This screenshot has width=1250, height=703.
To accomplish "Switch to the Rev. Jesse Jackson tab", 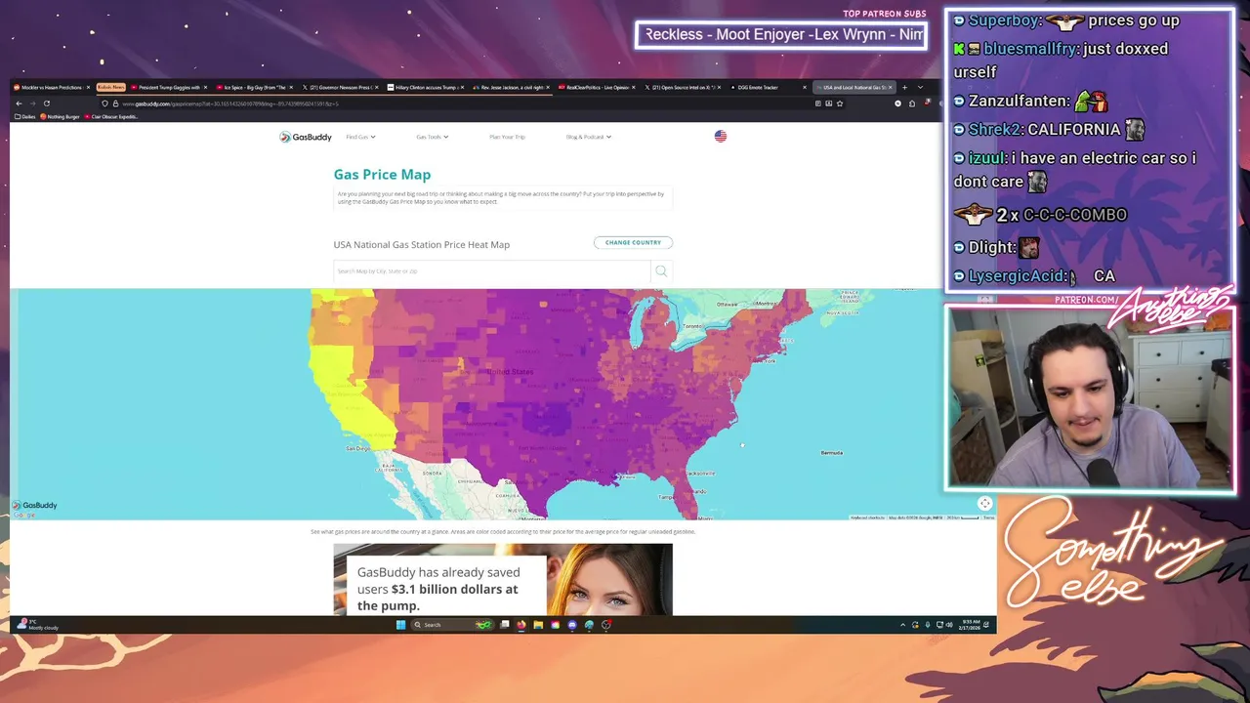I will (x=510, y=87).
